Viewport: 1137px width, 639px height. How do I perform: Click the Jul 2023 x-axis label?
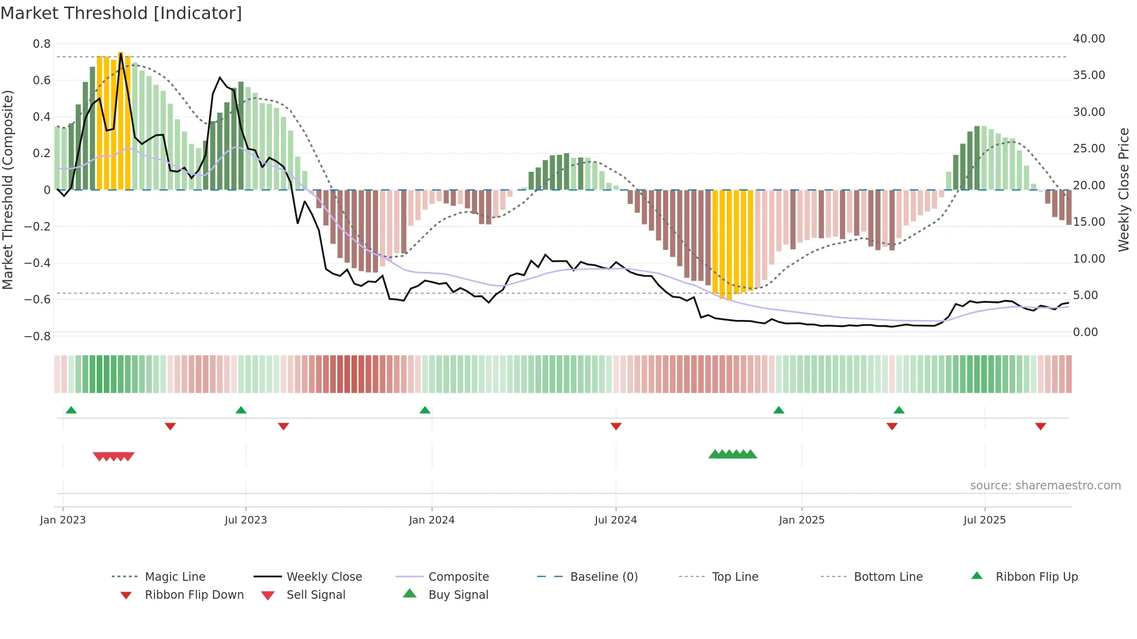click(246, 520)
